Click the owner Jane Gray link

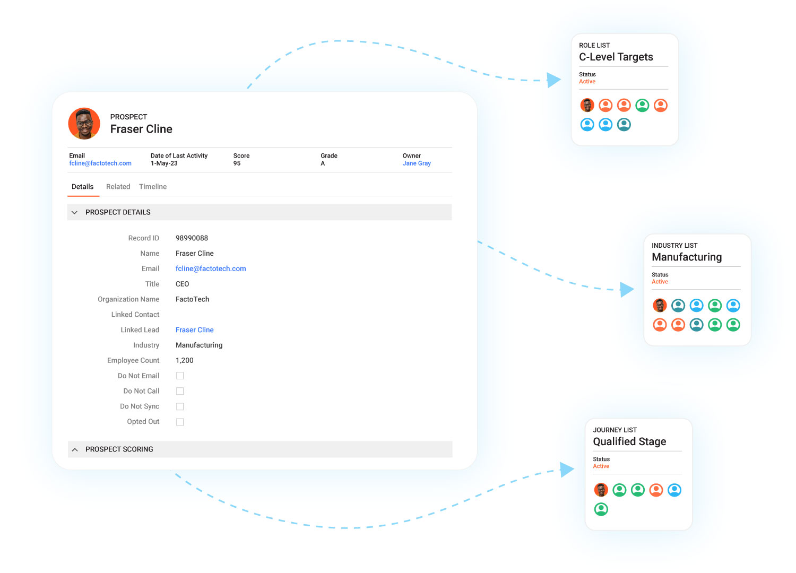417,163
